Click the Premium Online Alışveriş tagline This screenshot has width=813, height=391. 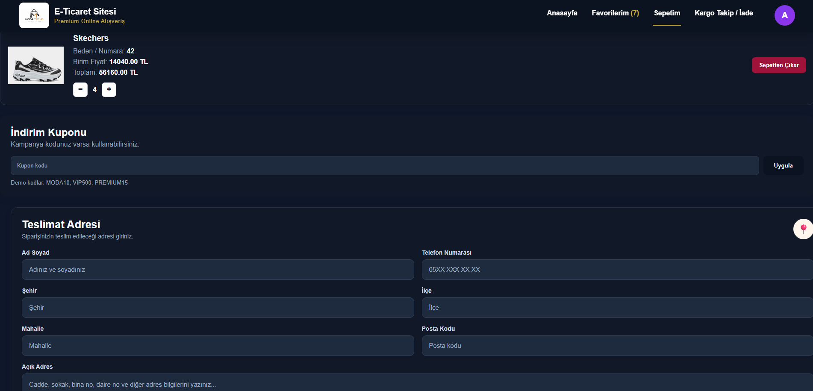coord(89,21)
